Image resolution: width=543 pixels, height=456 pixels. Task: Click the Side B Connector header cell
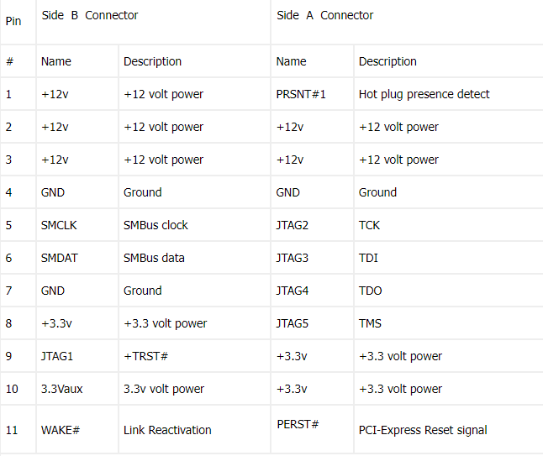(x=90, y=15)
